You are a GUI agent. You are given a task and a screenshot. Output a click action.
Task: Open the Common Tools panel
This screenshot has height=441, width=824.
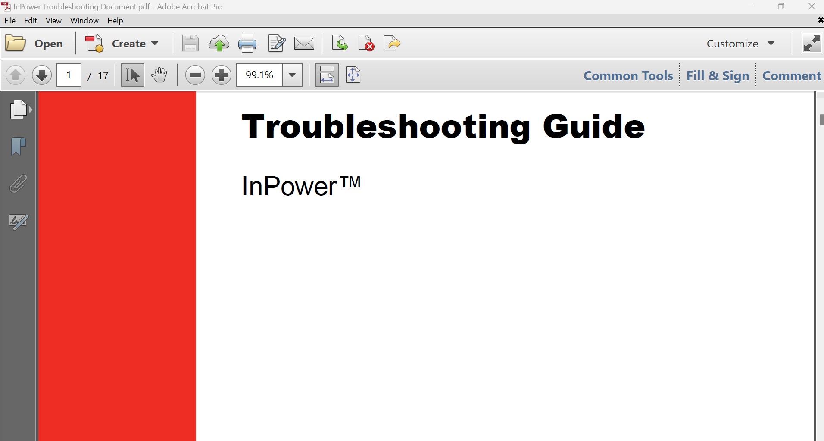[x=628, y=76]
